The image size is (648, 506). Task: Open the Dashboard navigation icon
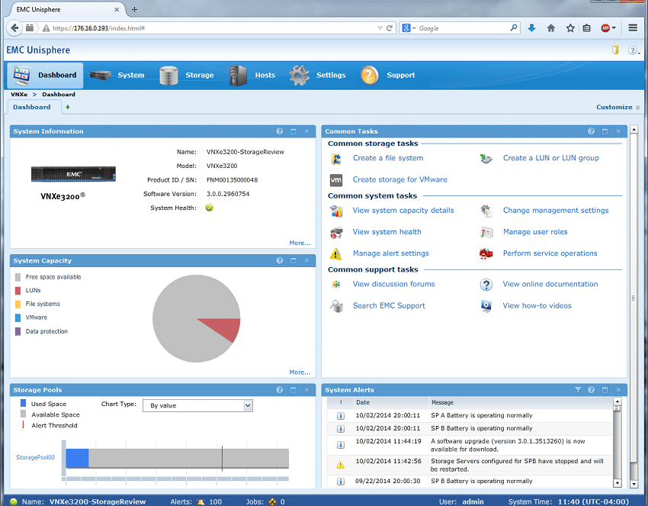22,75
